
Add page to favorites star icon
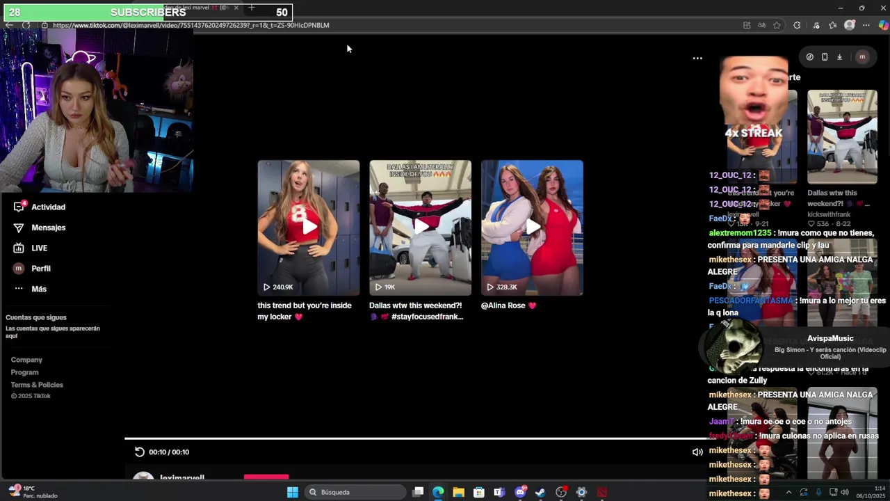pos(777,25)
